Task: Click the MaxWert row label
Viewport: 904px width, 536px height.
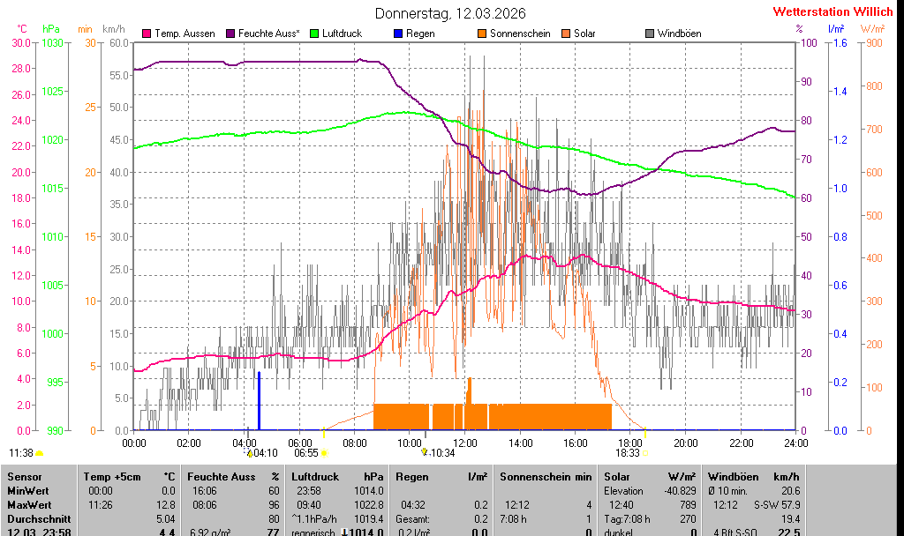Action: click(x=29, y=505)
